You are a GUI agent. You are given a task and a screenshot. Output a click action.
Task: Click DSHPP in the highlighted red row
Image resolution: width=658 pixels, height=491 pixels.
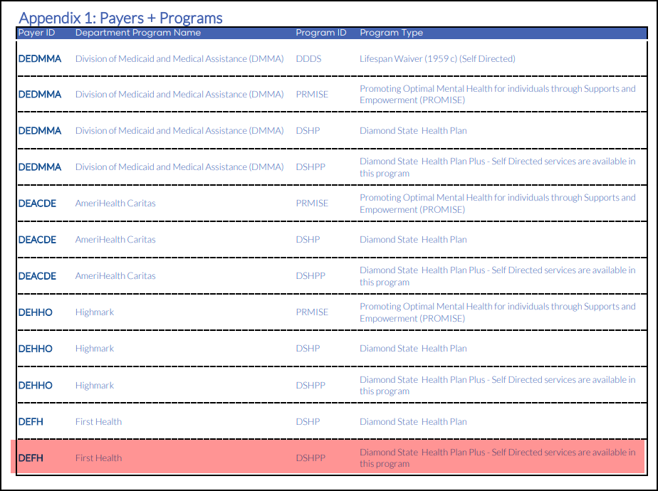310,458
